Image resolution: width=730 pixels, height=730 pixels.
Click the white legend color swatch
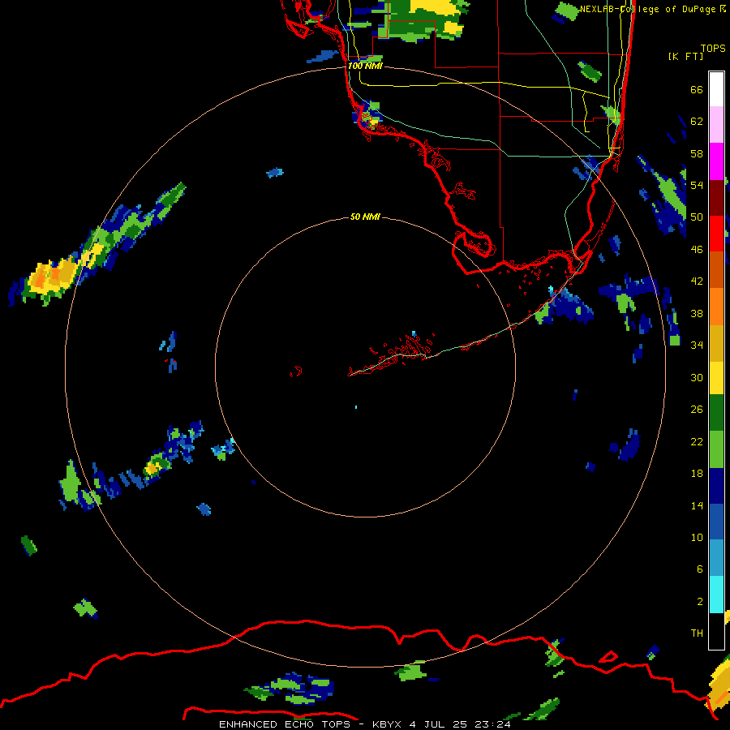[716, 89]
